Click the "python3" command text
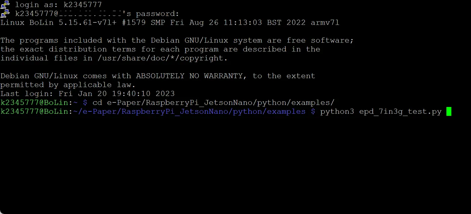Image resolution: width=471 pixels, height=214 pixels. click(x=337, y=111)
